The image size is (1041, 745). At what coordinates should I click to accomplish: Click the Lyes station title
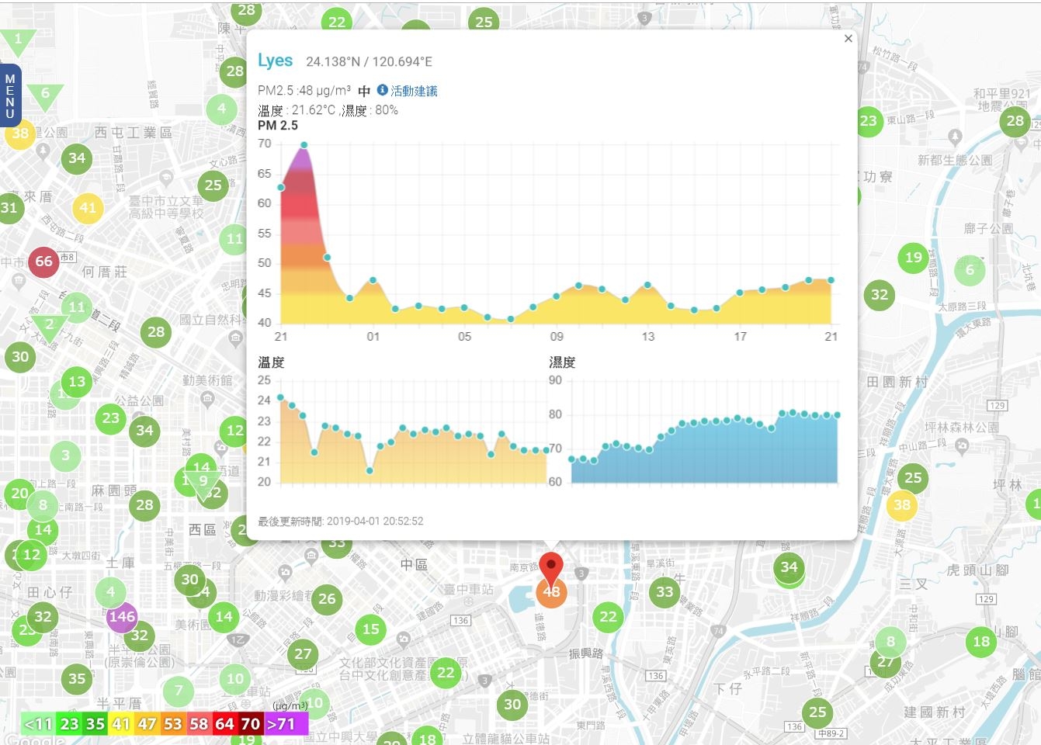(275, 61)
